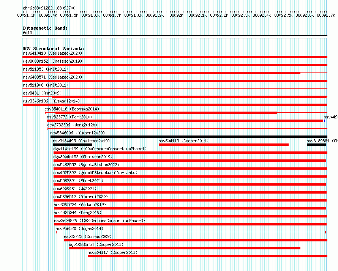Click dgv10835n54 (Cooper2011) label

(x=96, y=244)
